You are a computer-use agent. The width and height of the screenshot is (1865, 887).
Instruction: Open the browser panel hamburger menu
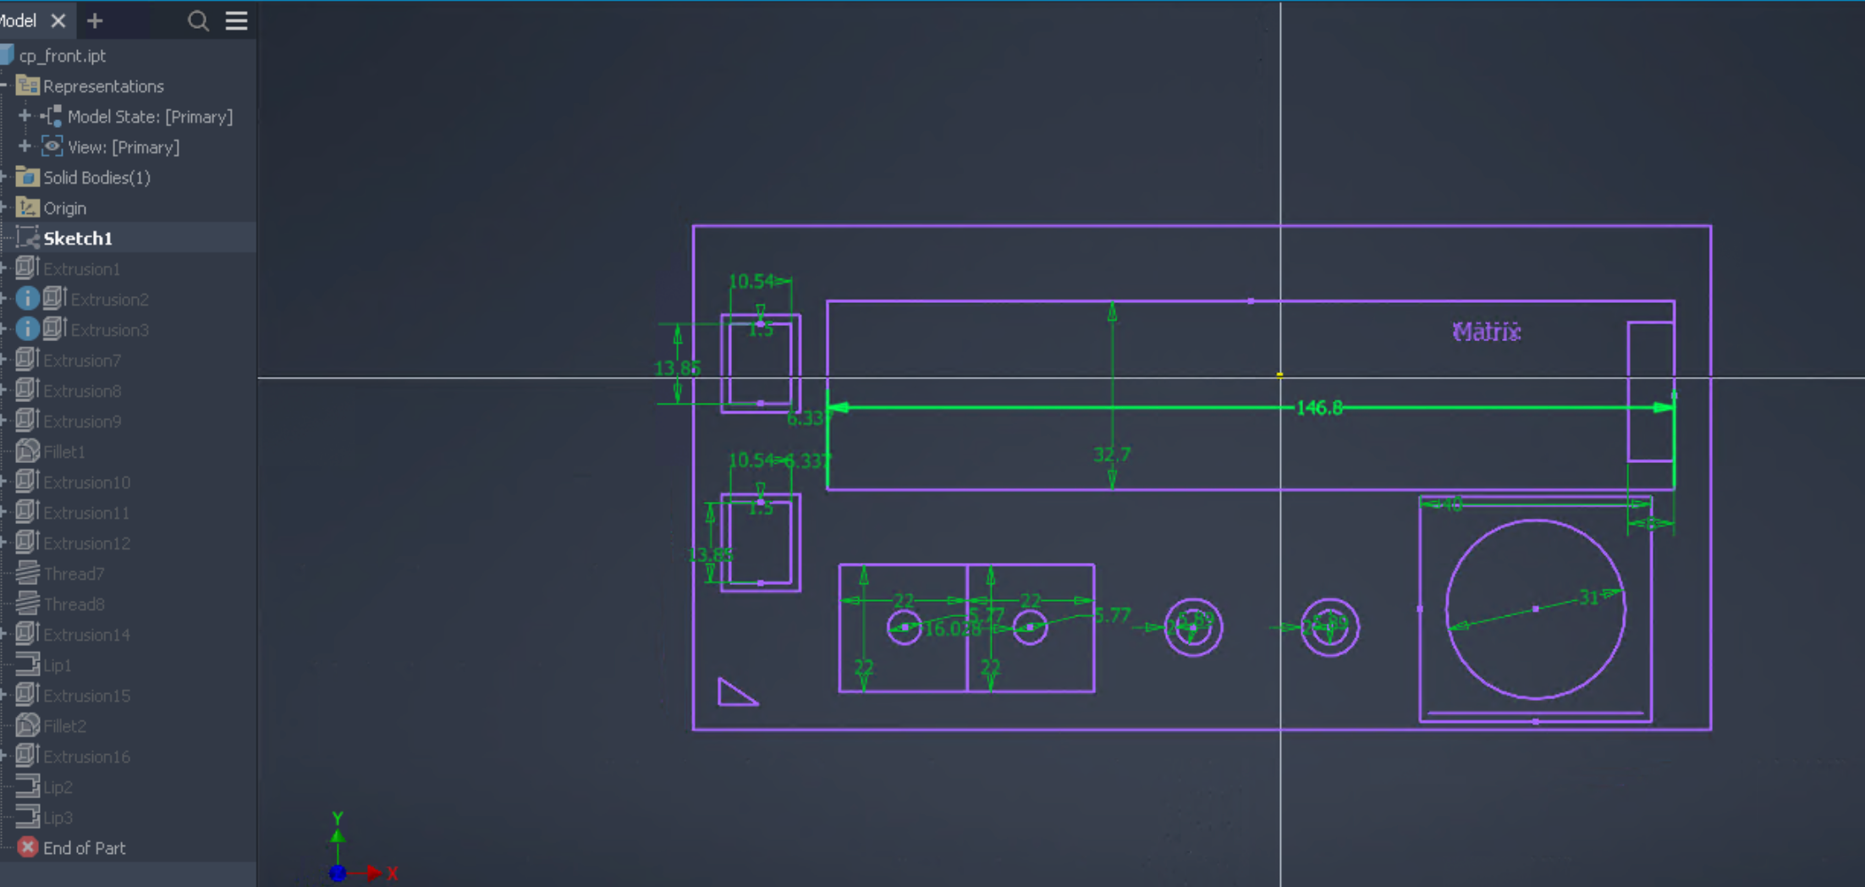236,21
